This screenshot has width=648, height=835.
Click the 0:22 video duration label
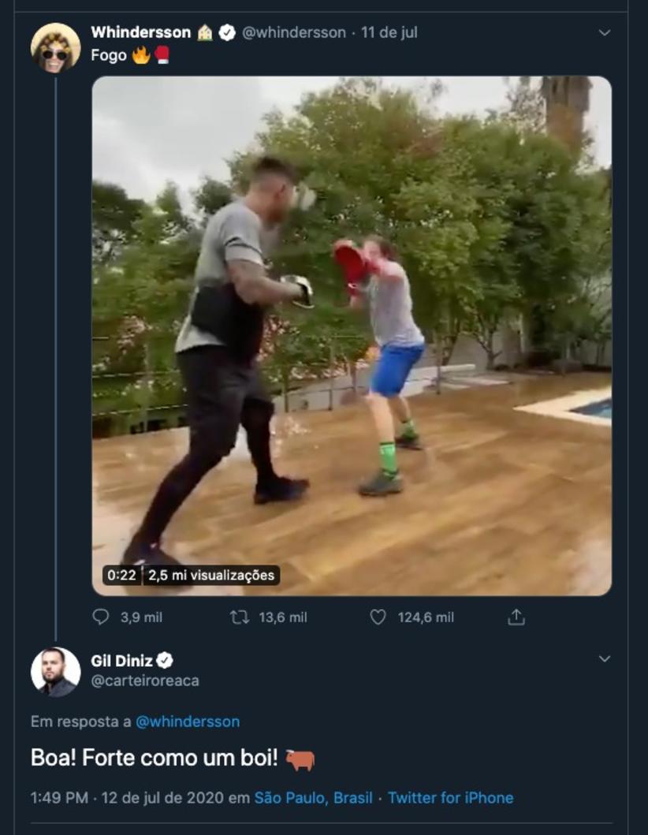point(121,576)
